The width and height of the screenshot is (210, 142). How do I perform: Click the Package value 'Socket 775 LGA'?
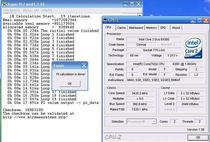click(154, 50)
